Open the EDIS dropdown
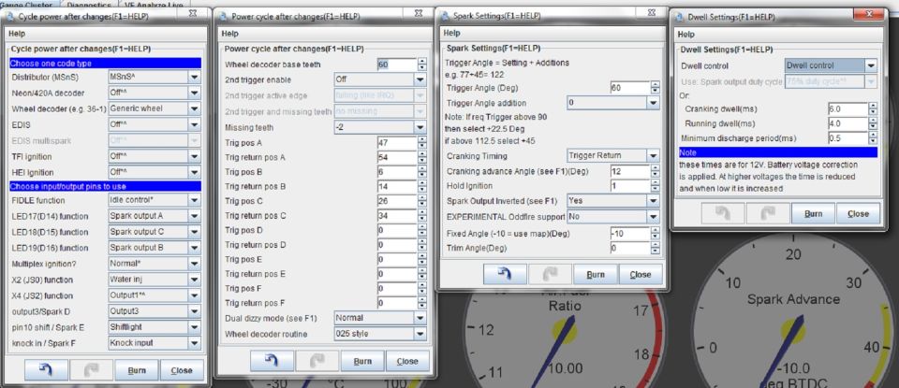Viewport: 899px width, 388px height. pos(155,124)
